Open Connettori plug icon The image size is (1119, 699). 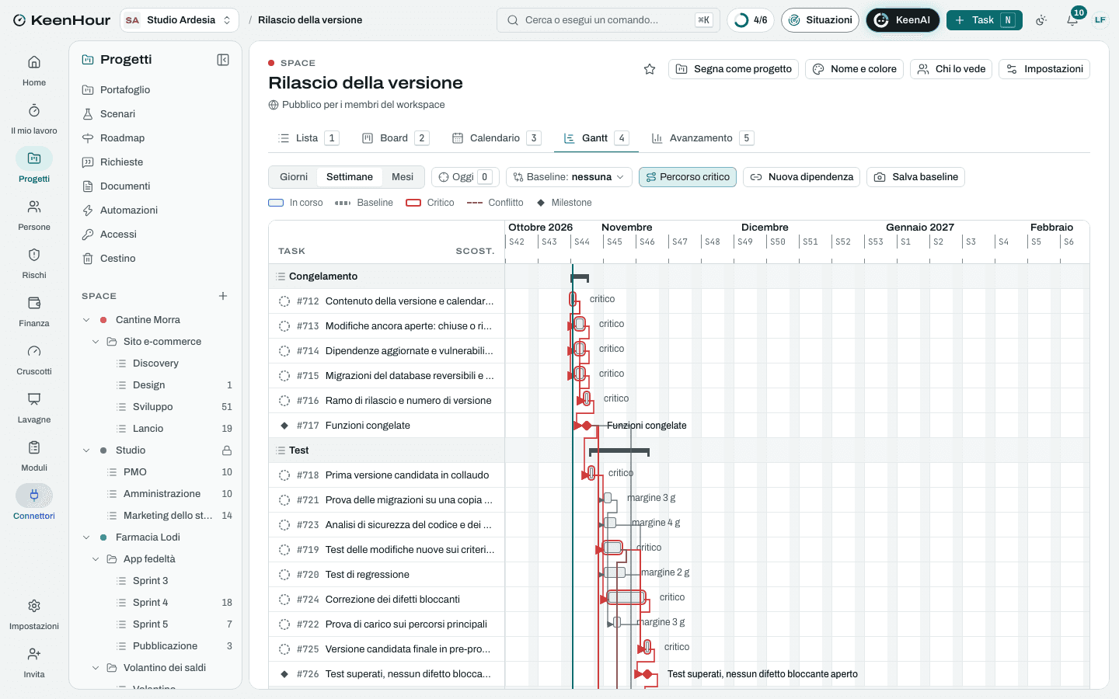click(34, 504)
